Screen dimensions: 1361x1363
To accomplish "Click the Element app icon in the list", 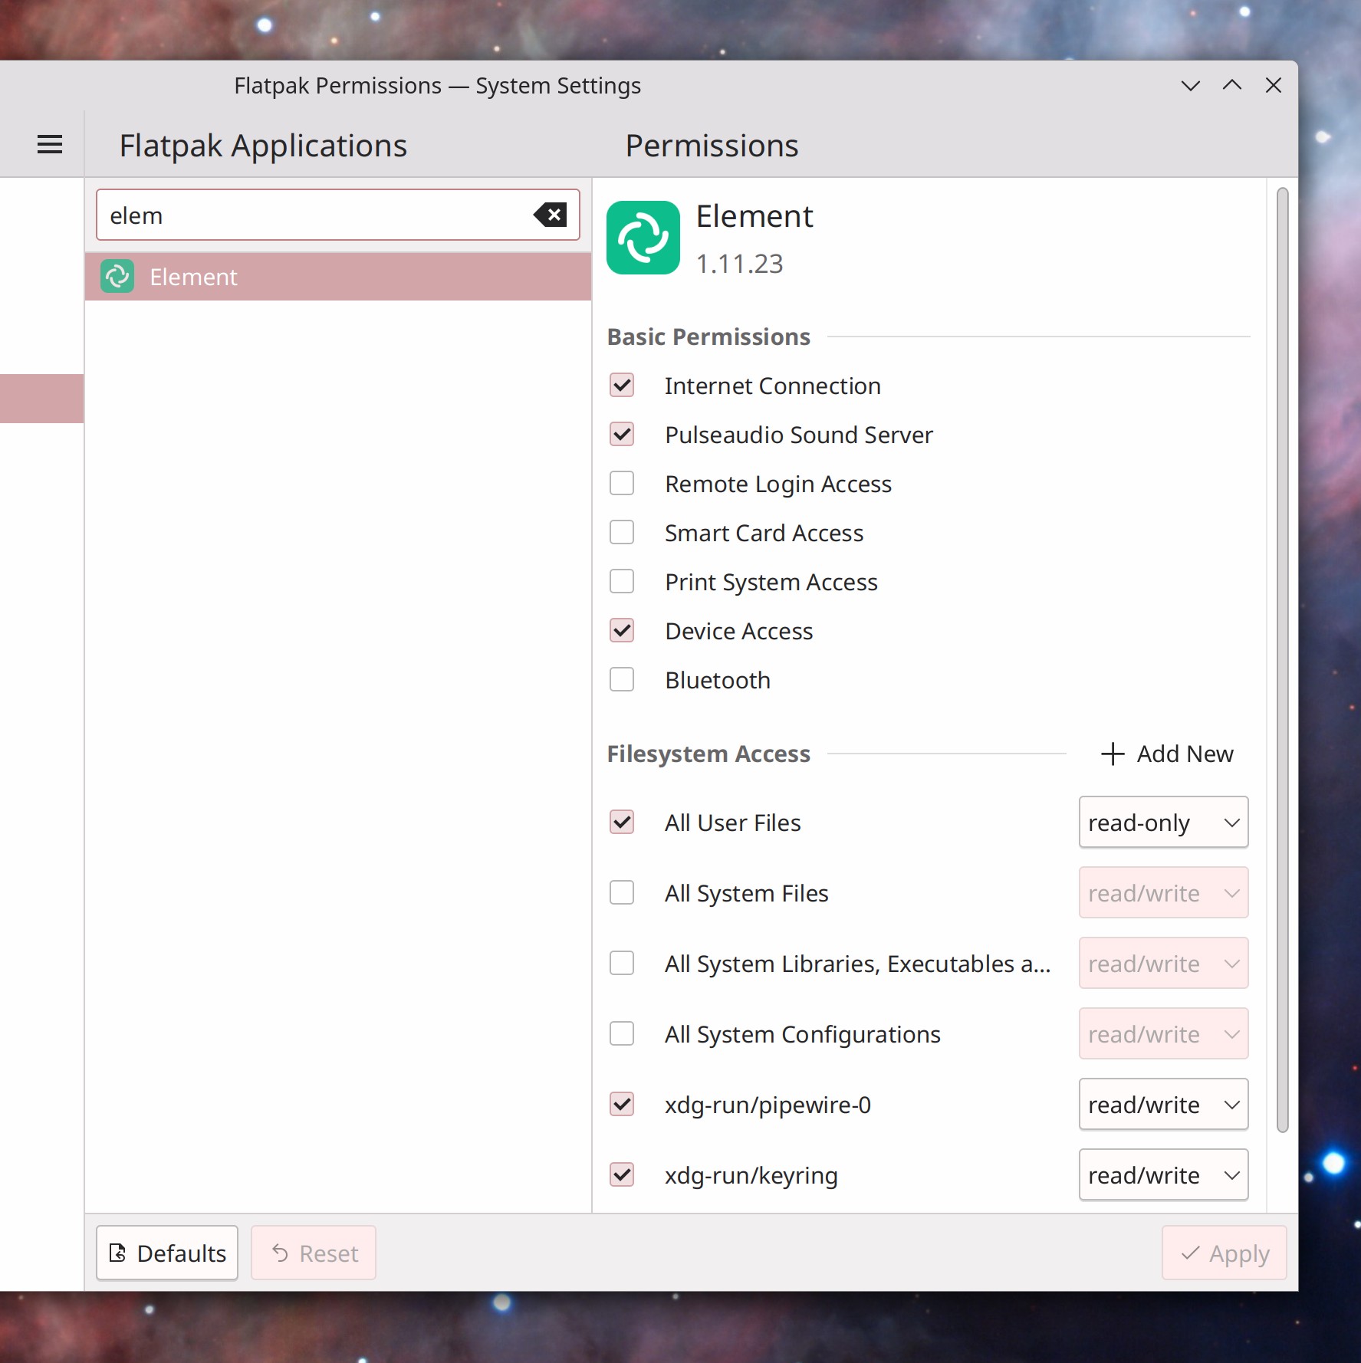I will point(117,276).
